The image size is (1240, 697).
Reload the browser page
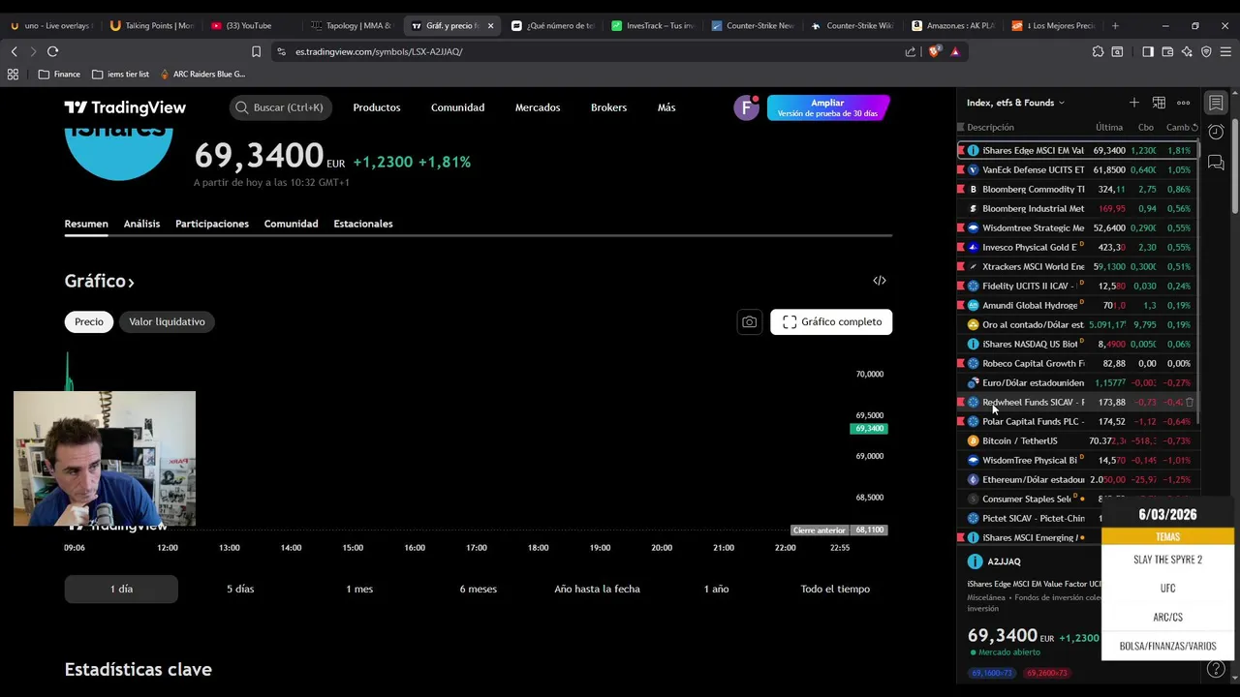click(x=52, y=51)
